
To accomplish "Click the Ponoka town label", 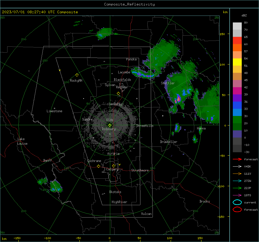I will coord(131,59).
